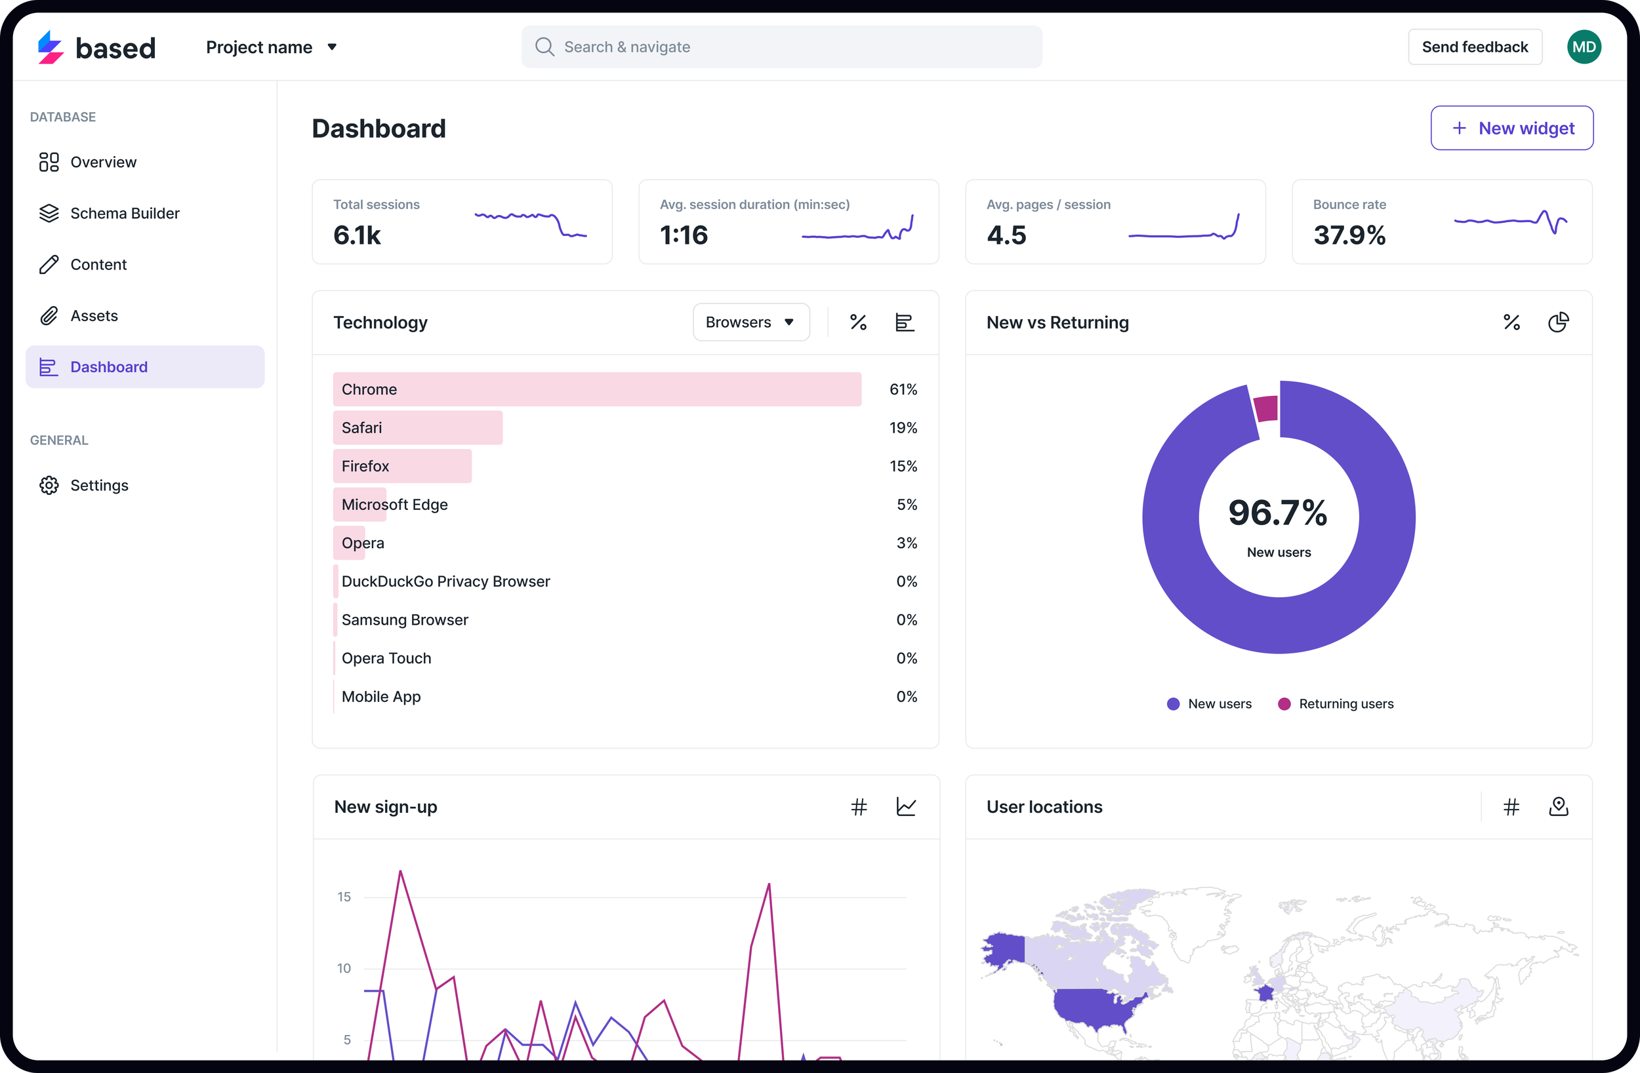This screenshot has width=1640, height=1073.
Task: Open the MD user avatar
Action: tap(1584, 47)
